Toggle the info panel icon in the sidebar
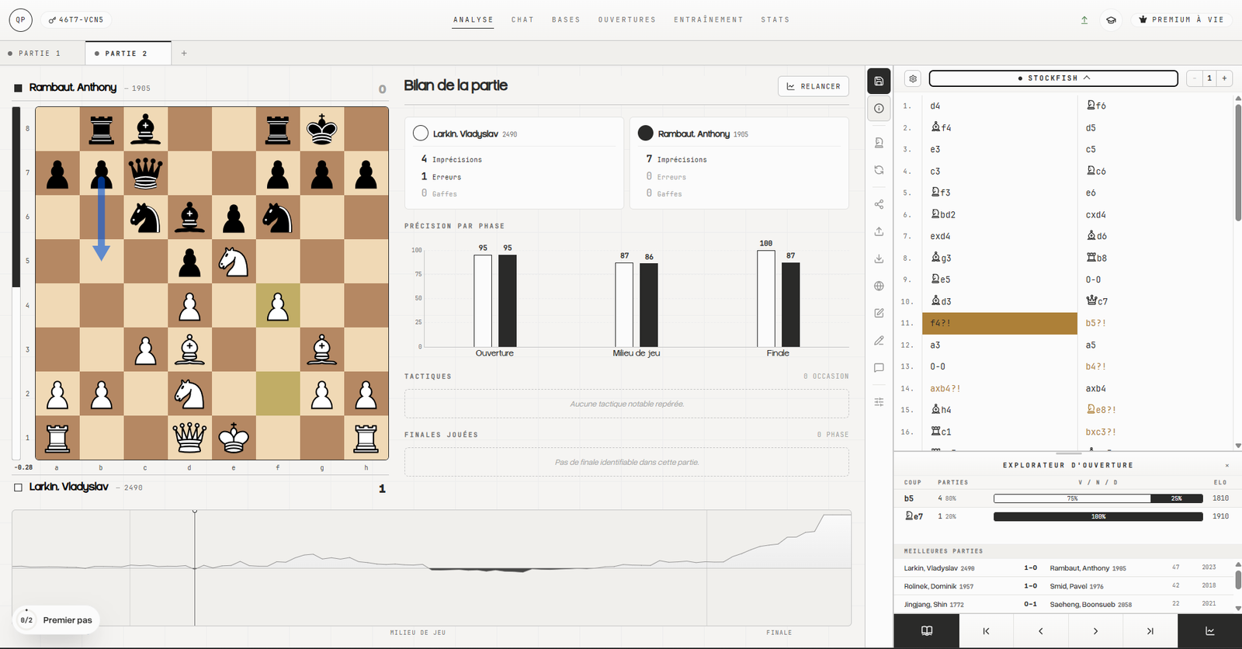The height and width of the screenshot is (649, 1242). pyautogui.click(x=879, y=109)
